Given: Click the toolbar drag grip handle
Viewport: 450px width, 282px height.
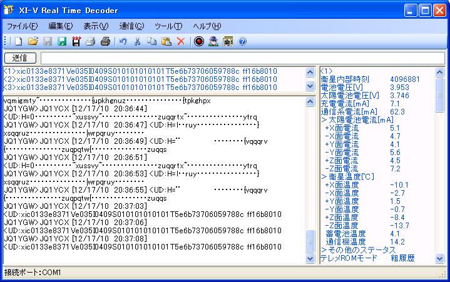Looking at the screenshot, I should tap(5, 41).
